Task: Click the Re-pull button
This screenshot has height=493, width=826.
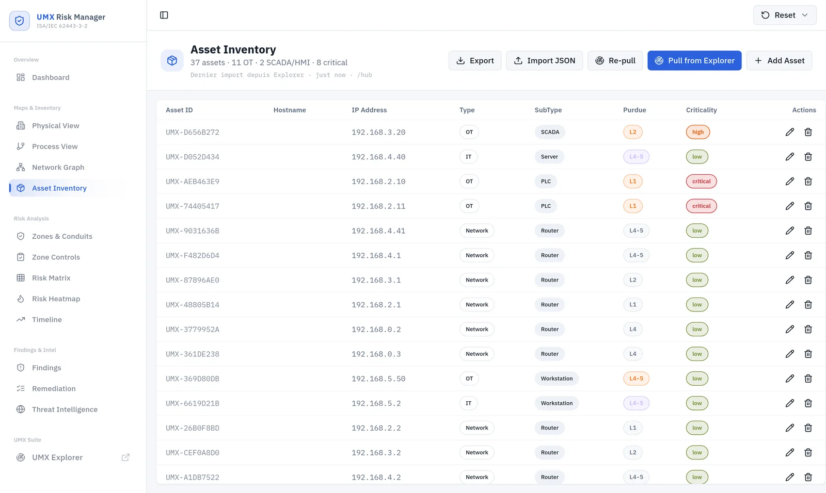Action: point(615,60)
